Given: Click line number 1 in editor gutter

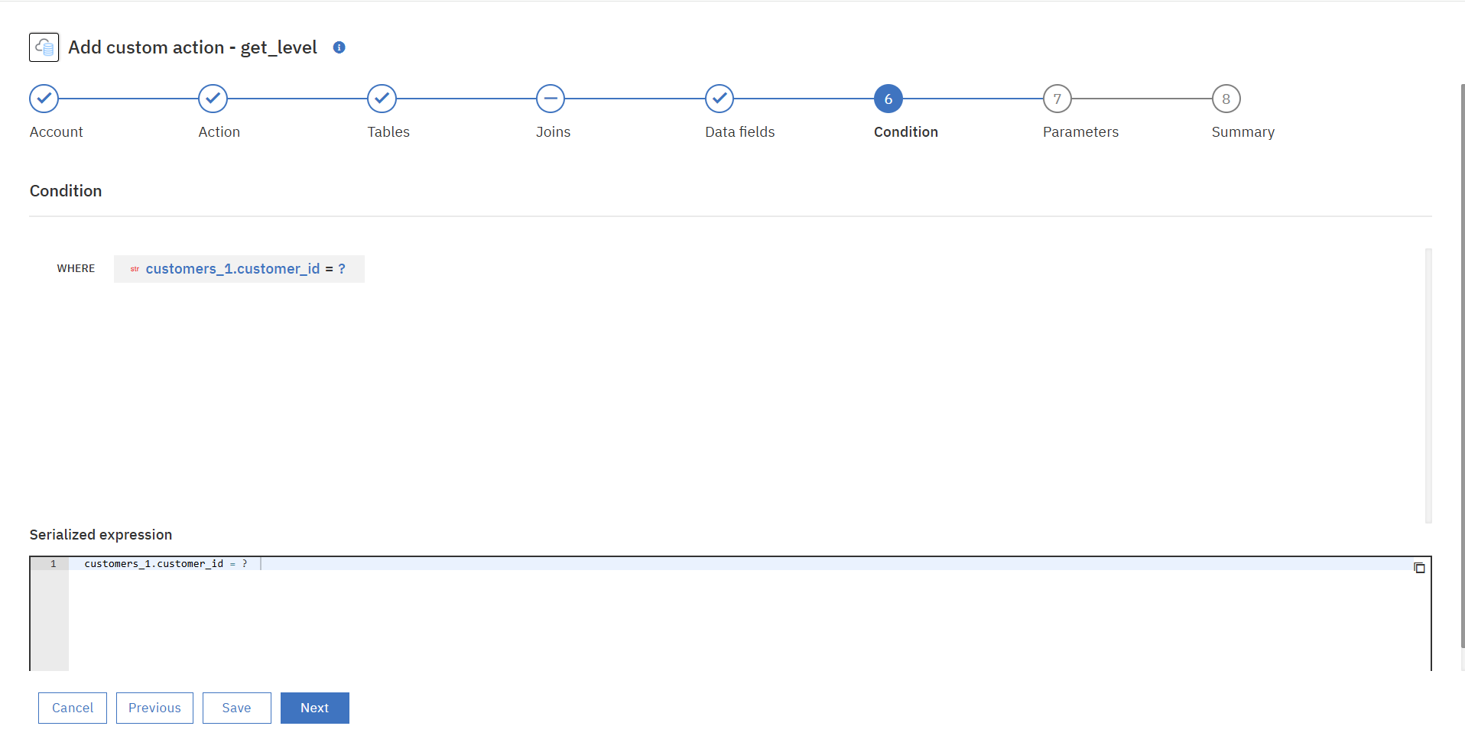Looking at the screenshot, I should coord(54,564).
